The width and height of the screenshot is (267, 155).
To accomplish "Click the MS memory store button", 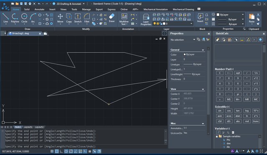I will [x=229, y=99].
